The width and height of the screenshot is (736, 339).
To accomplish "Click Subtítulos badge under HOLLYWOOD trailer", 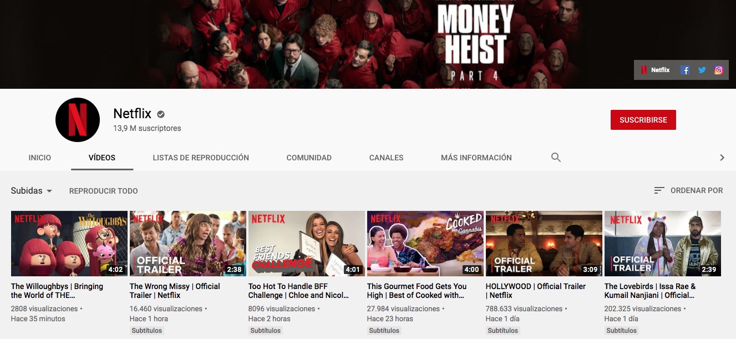I will 503,331.
